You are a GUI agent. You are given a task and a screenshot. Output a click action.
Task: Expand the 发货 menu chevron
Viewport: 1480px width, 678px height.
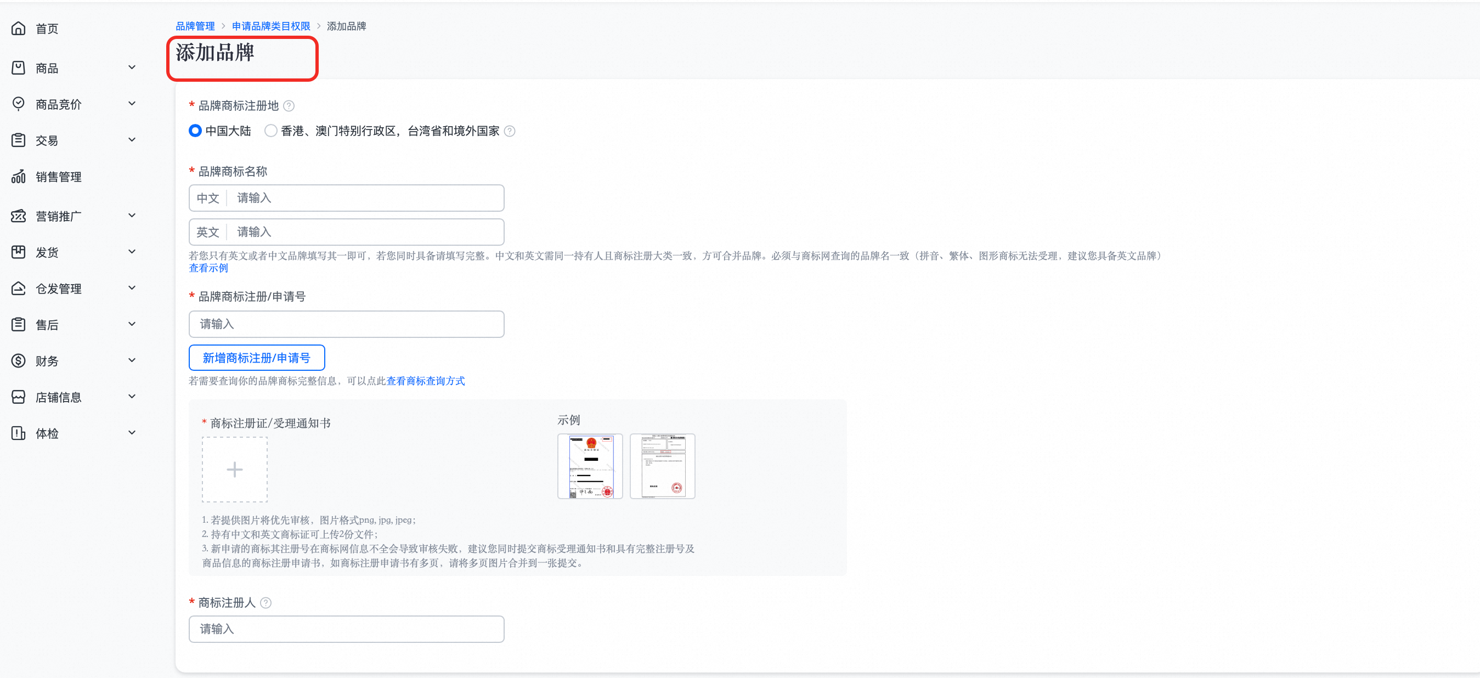coord(132,252)
